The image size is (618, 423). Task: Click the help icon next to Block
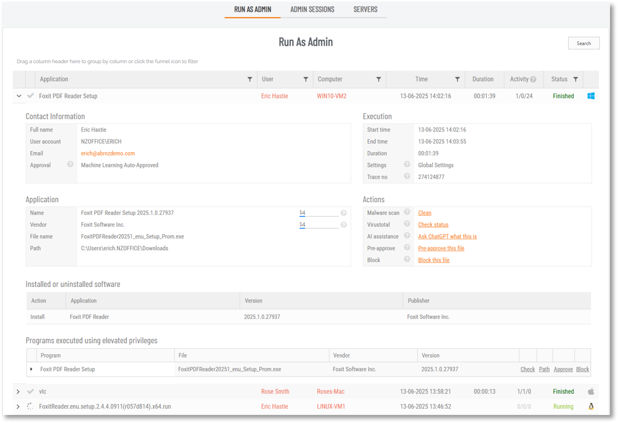[x=407, y=259]
